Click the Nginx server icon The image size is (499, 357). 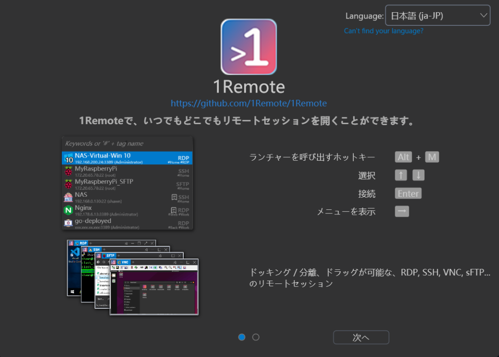point(68,210)
